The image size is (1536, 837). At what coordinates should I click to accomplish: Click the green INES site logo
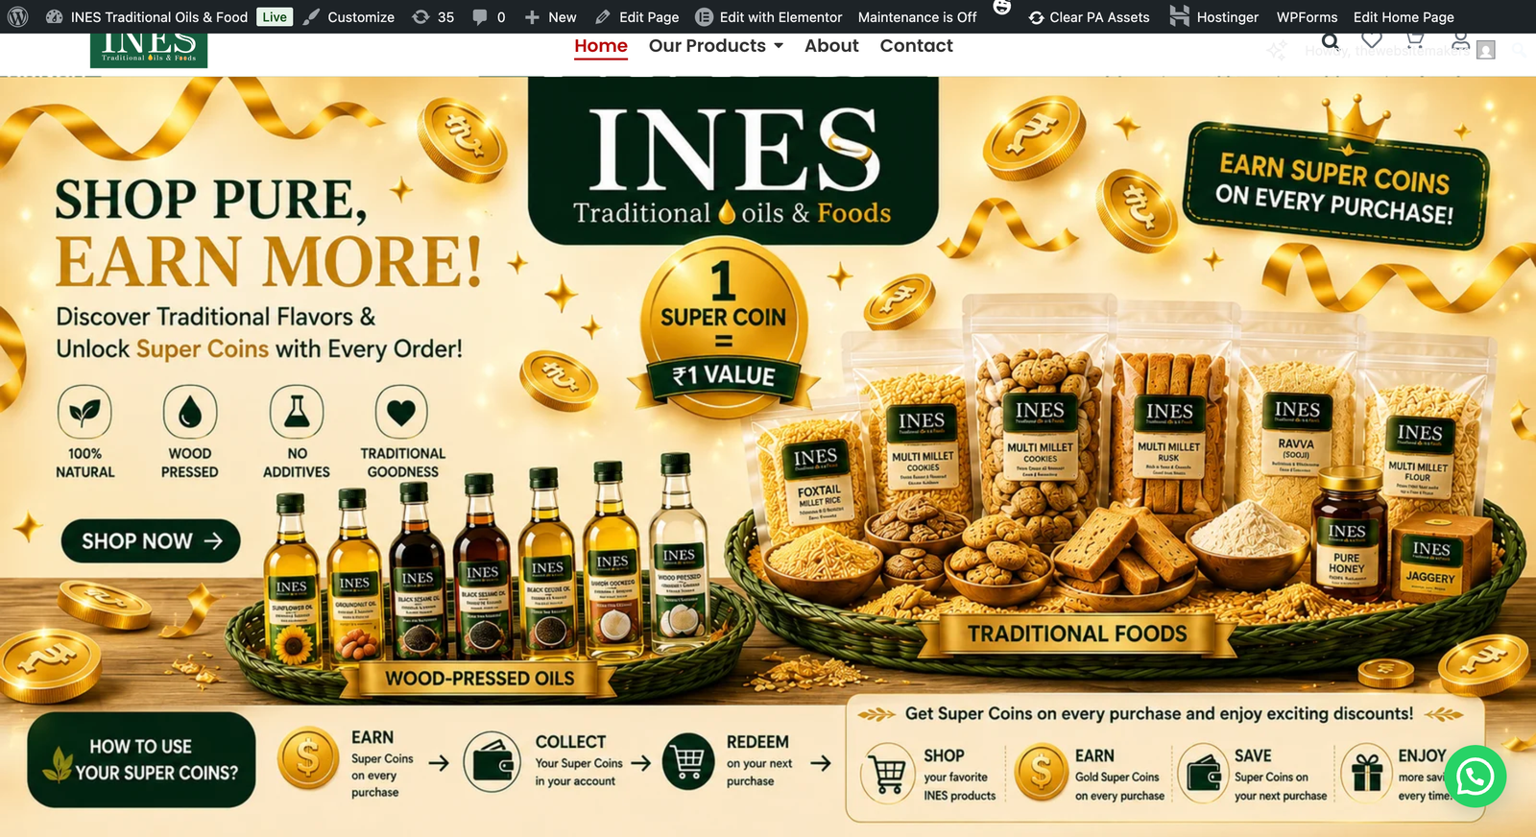(149, 50)
